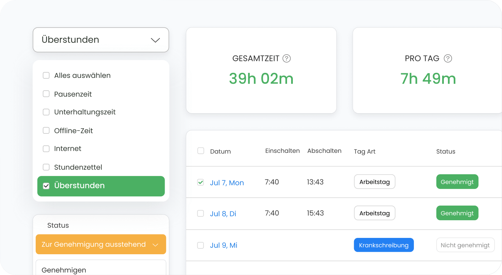
Task: Check the Stundenzettel filter option
Action: coord(46,167)
